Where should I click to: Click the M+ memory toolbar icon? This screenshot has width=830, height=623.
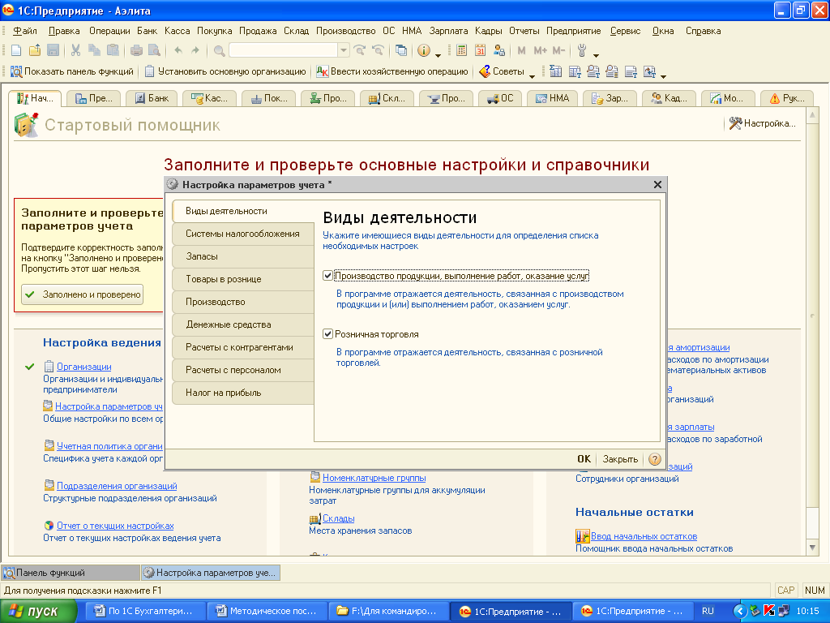point(540,50)
